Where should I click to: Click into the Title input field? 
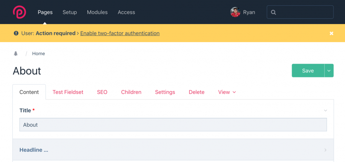173,124
